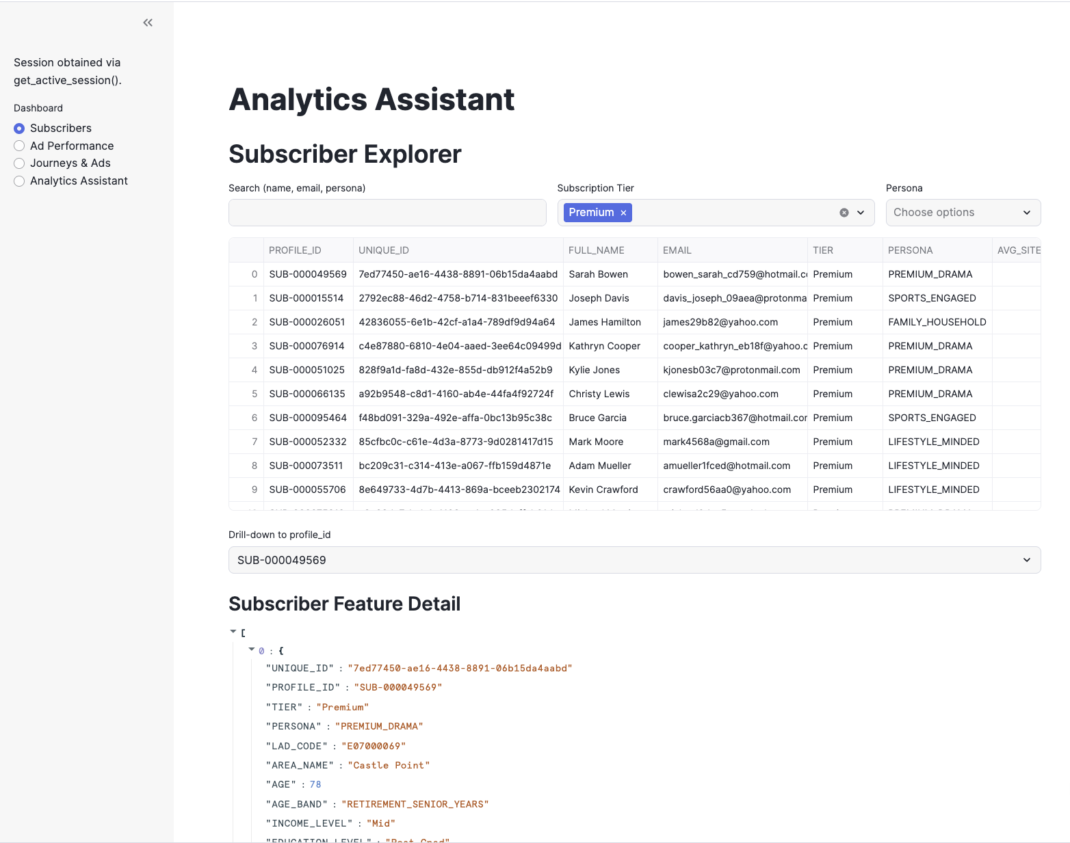Collapse the sidebar with double-chevron icon
This screenshot has height=843, width=1070.
pos(148,23)
